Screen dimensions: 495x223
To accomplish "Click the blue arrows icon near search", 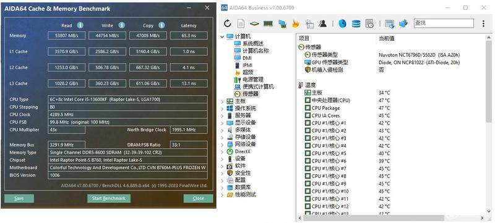I will [403, 23].
